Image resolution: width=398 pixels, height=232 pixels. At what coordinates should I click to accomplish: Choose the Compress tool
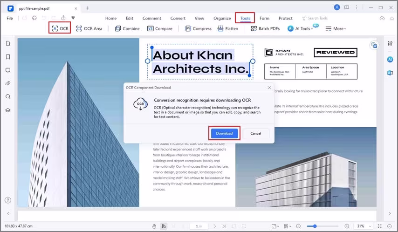[x=198, y=28]
